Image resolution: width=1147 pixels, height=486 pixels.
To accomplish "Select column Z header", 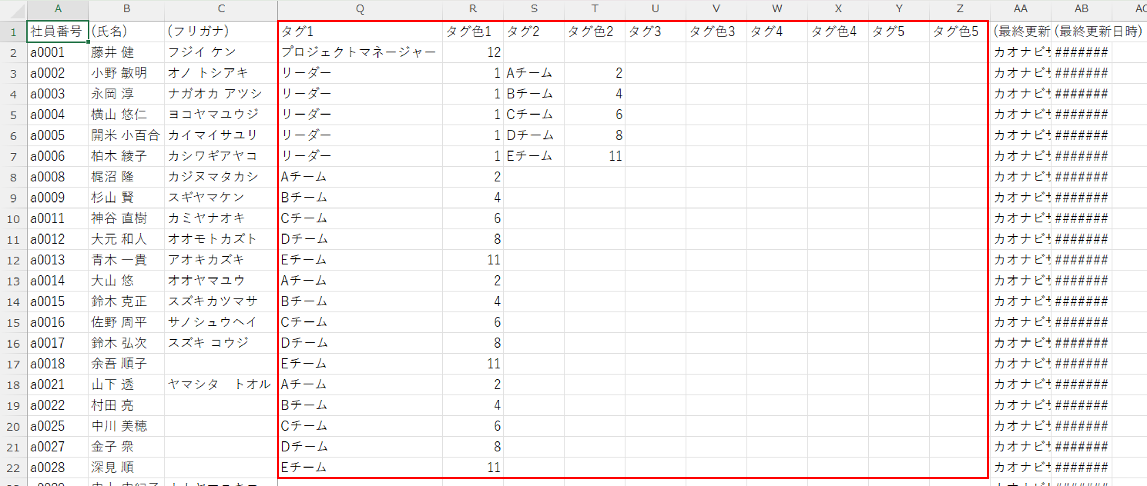I will [x=960, y=9].
